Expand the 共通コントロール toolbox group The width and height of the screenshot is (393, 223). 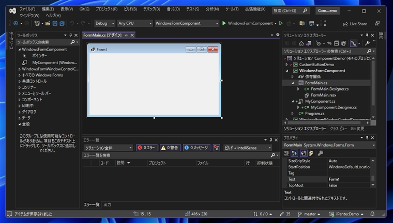tap(19, 82)
